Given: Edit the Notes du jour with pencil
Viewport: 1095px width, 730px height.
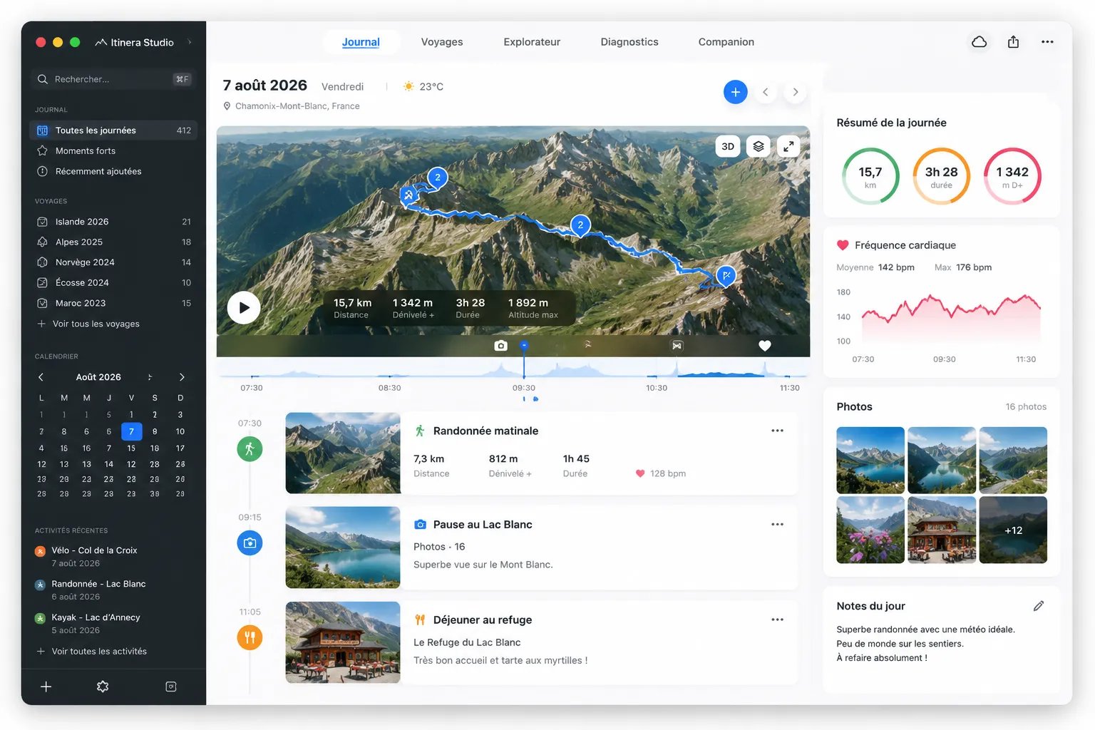Looking at the screenshot, I should pyautogui.click(x=1039, y=606).
